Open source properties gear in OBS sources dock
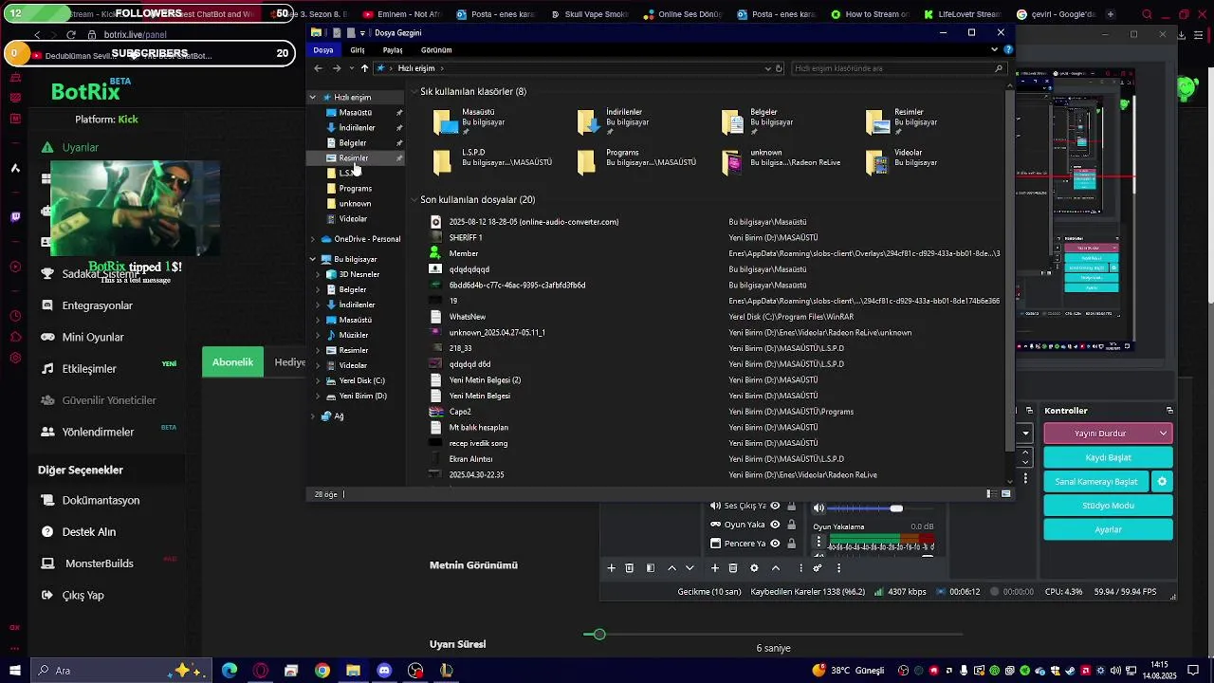This screenshot has height=683, width=1214. (754, 568)
